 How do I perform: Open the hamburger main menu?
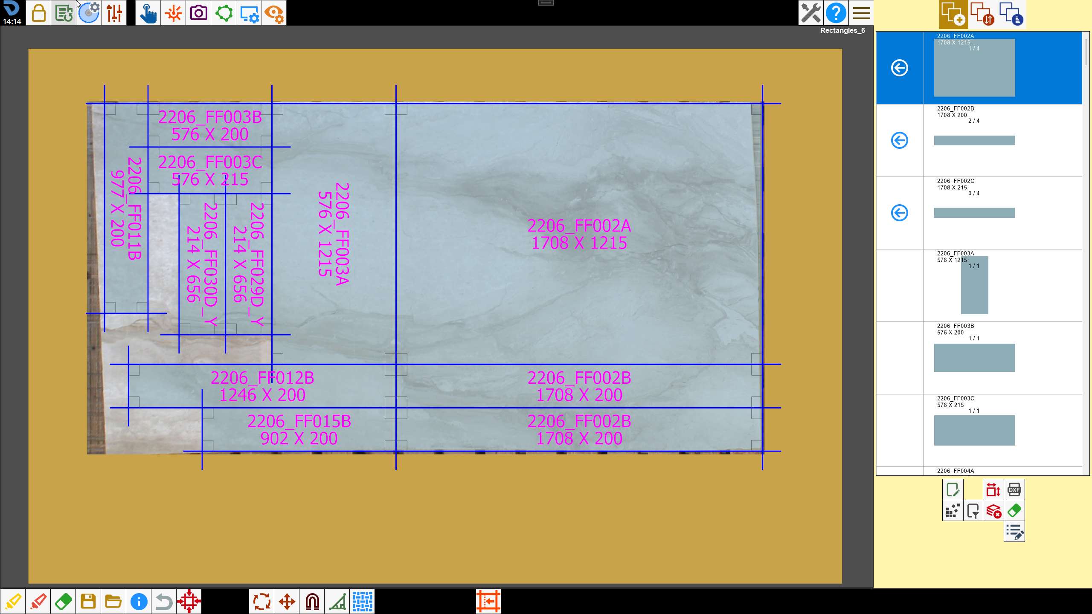[861, 13]
